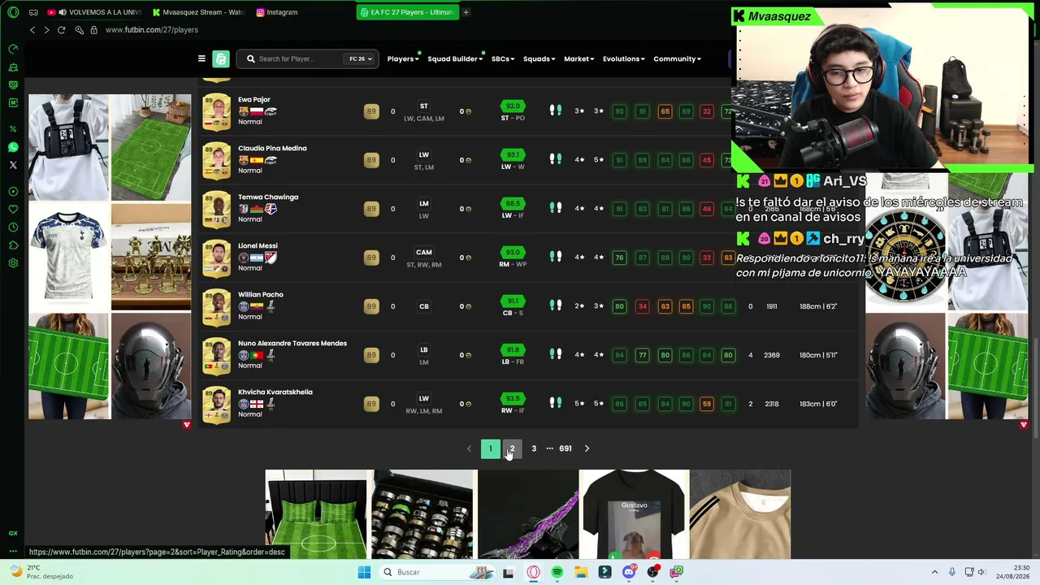Go to page 1 of players
This screenshot has height=585, width=1040.
(490, 448)
